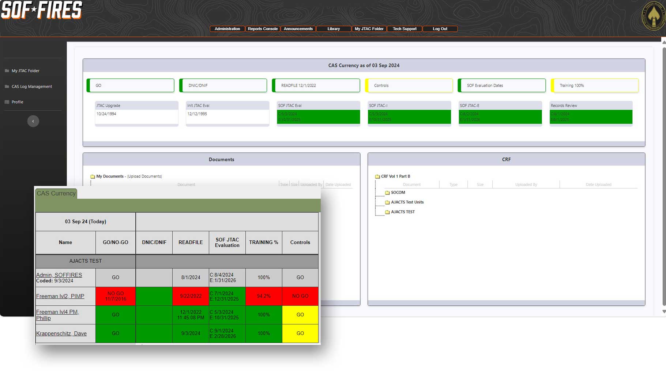Open My JTAC Folder in the sidebar
The width and height of the screenshot is (666, 373).
tap(25, 71)
